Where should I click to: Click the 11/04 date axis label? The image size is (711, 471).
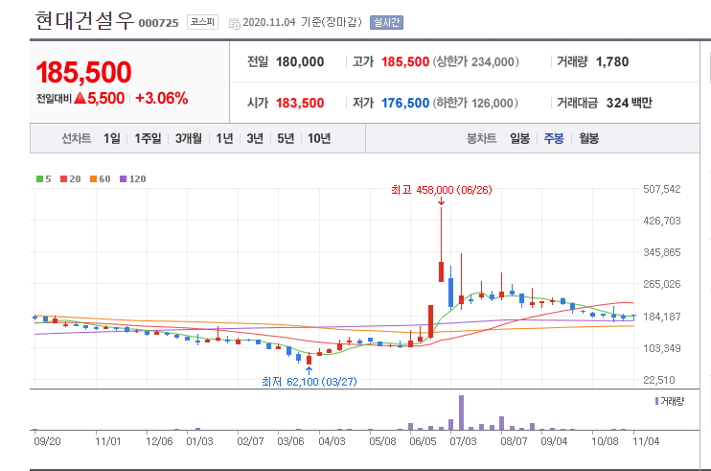coord(646,441)
